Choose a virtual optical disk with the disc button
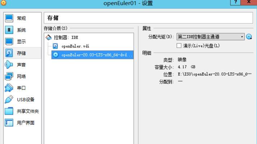 pyautogui.click(x=249, y=37)
